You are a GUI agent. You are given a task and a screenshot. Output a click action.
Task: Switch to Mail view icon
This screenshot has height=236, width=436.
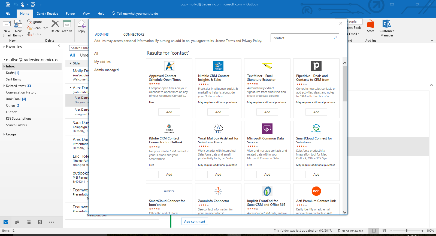coord(6,222)
